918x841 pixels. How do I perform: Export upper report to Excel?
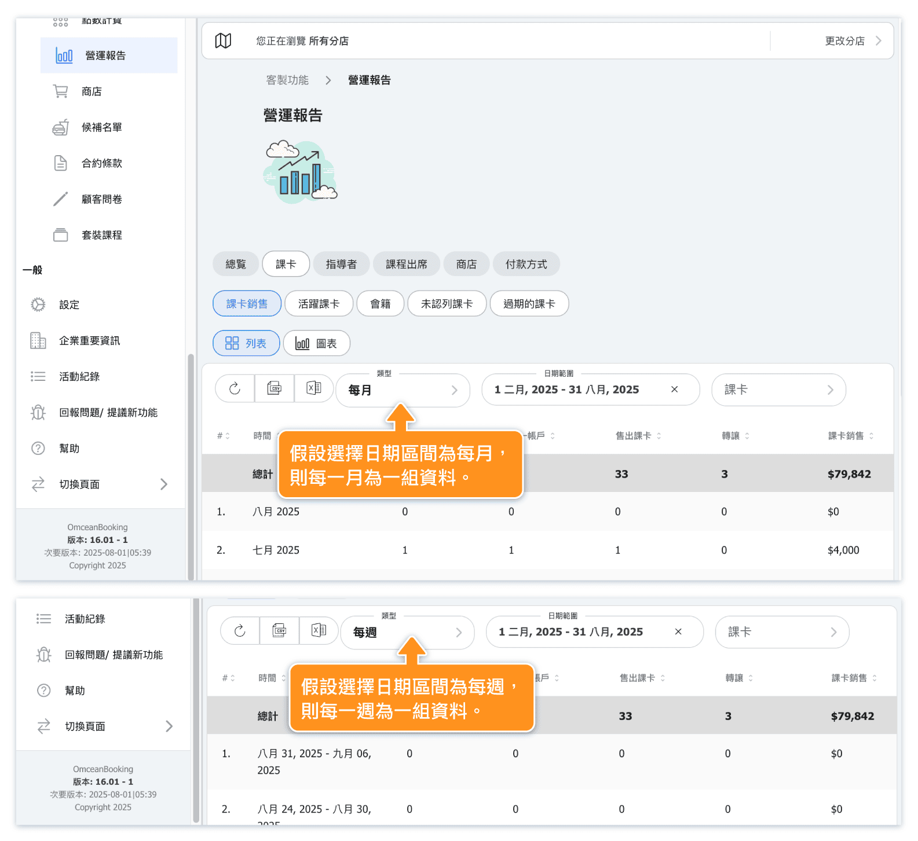314,388
